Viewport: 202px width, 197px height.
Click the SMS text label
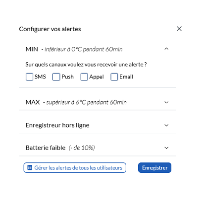coord(40,77)
